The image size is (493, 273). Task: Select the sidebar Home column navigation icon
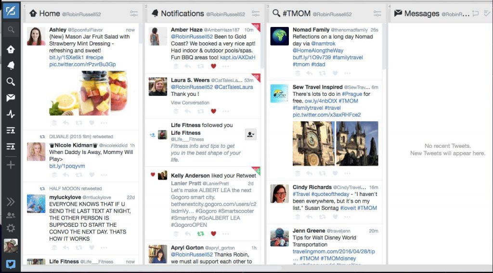(11, 49)
